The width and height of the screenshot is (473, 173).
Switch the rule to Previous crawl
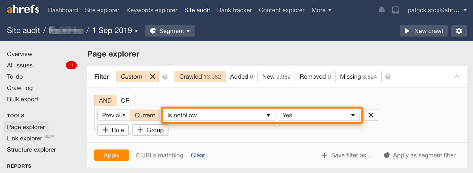pyautogui.click(x=114, y=115)
